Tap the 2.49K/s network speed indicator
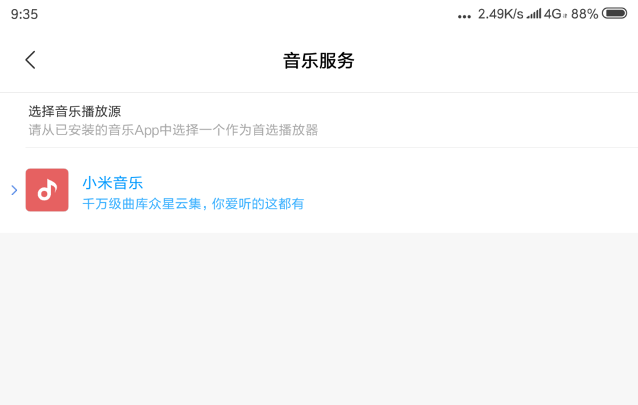 point(500,14)
